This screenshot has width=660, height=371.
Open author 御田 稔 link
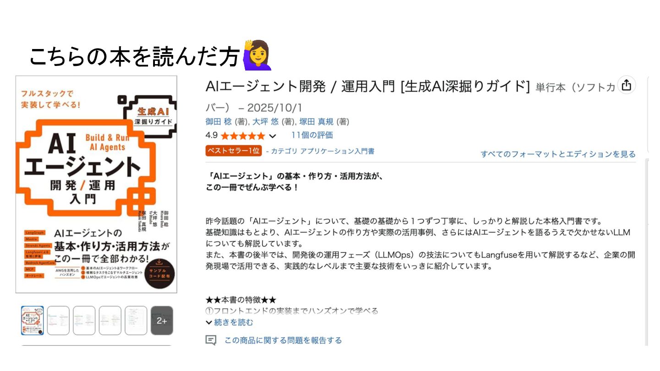click(219, 122)
